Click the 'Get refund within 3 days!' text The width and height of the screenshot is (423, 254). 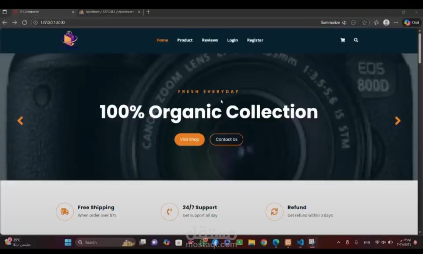click(x=310, y=216)
